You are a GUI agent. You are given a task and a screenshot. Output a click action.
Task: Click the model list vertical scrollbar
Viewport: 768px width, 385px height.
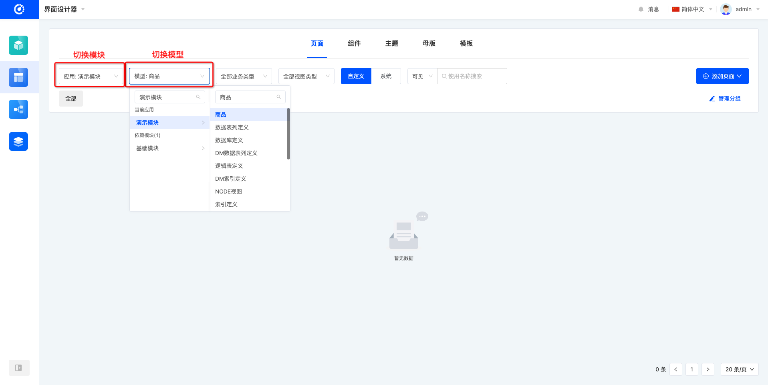(x=288, y=134)
